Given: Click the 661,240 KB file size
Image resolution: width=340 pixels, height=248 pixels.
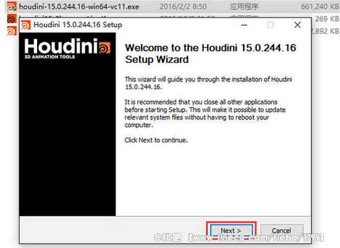Looking at the screenshot, I should (x=320, y=7).
